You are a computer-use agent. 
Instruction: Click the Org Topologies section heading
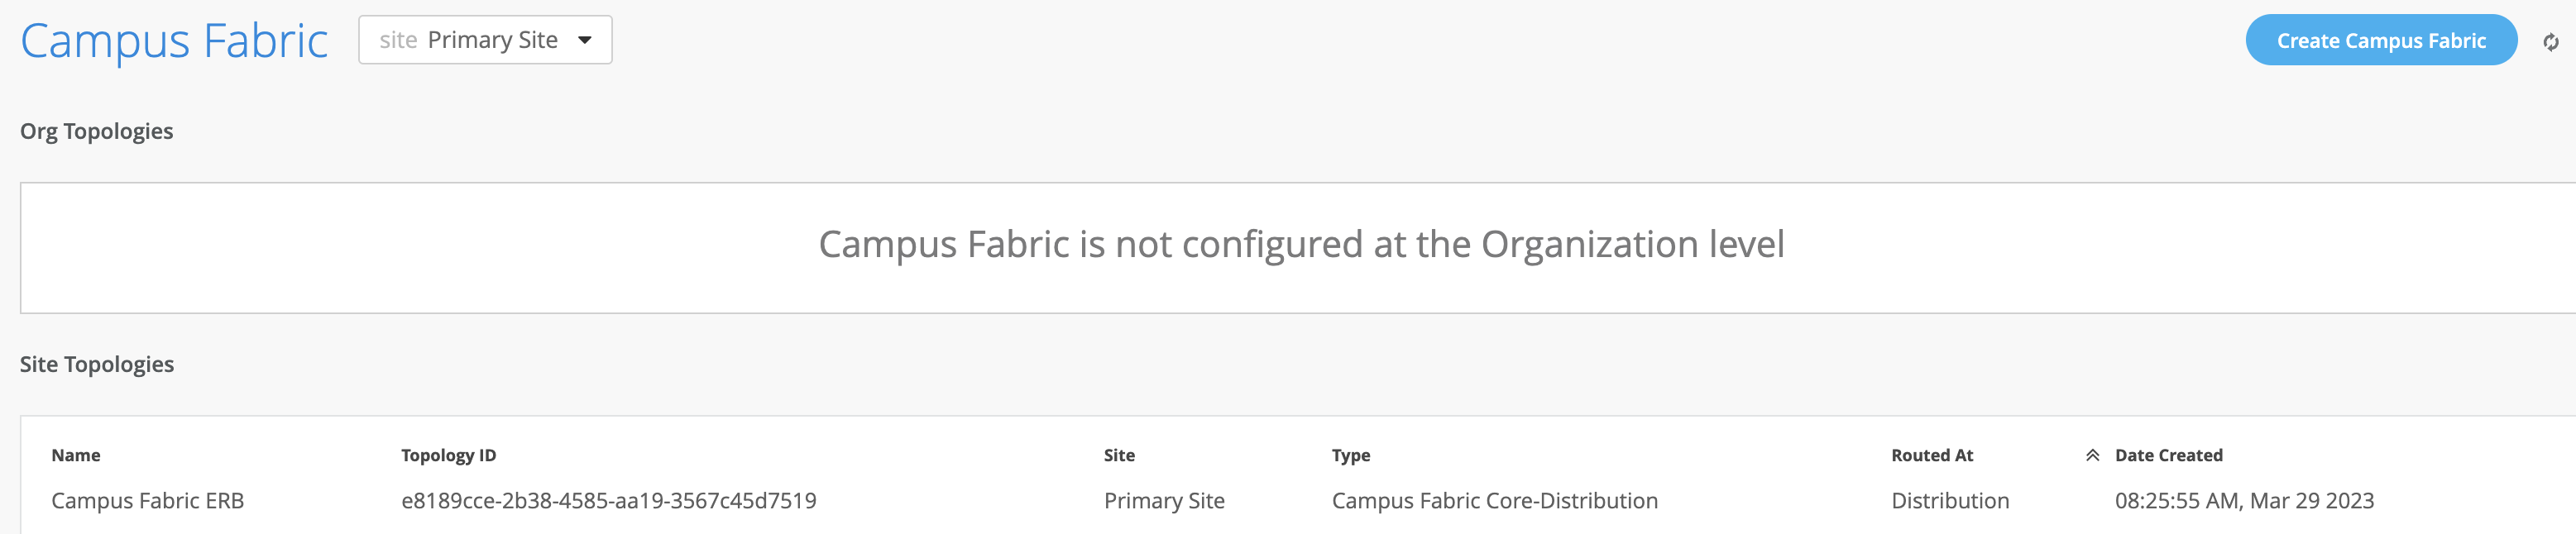click(96, 132)
